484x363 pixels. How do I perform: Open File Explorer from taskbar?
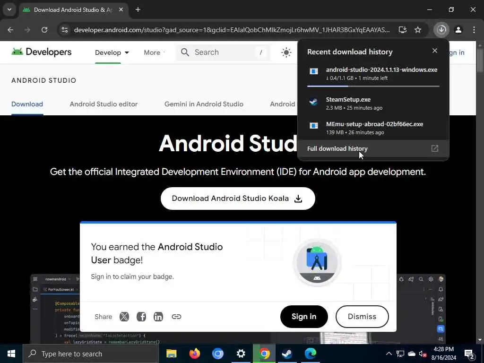click(x=171, y=354)
